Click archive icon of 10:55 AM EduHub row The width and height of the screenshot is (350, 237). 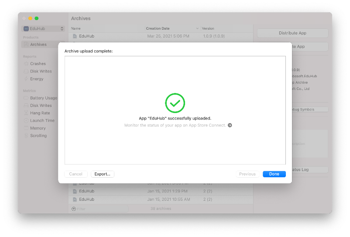point(75,199)
